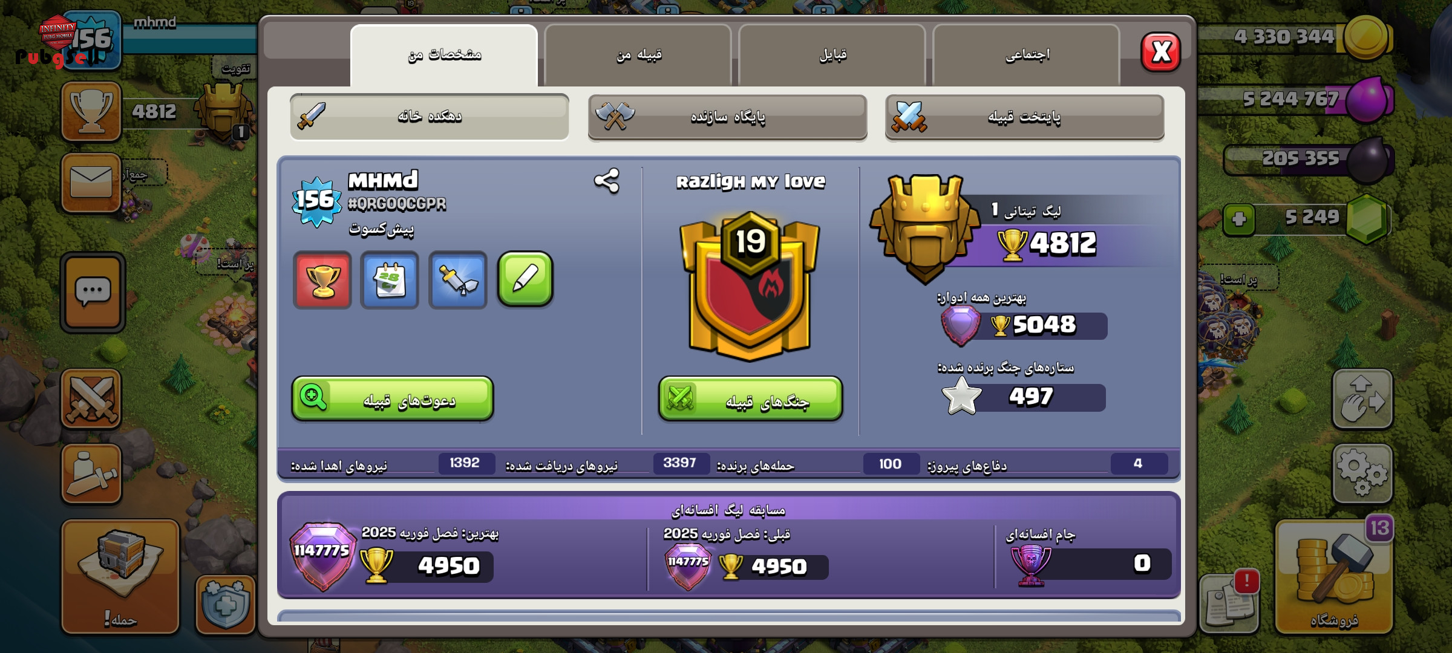Open the red trophy achievements icon
1452x653 pixels.
322,280
